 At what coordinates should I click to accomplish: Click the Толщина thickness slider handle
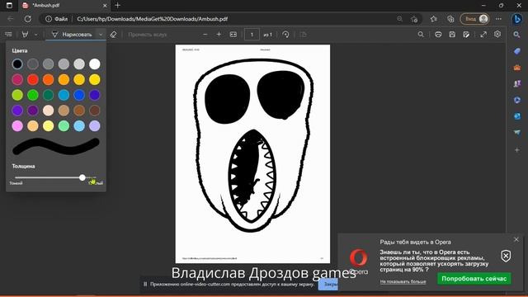(82, 177)
